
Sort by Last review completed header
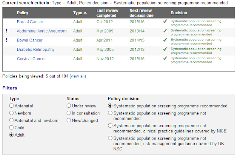(107, 13)
